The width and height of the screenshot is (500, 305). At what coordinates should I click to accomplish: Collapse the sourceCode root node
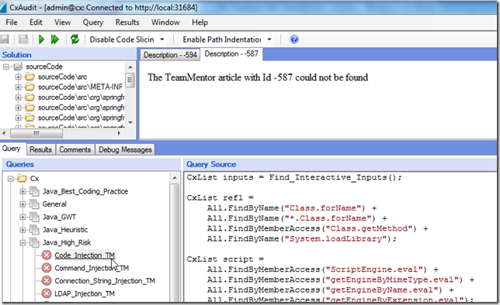[x=6, y=67]
